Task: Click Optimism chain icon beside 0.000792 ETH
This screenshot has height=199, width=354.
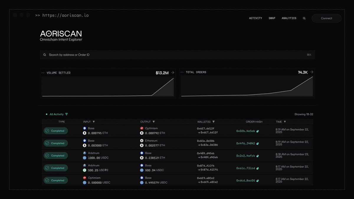Action: [142, 128]
